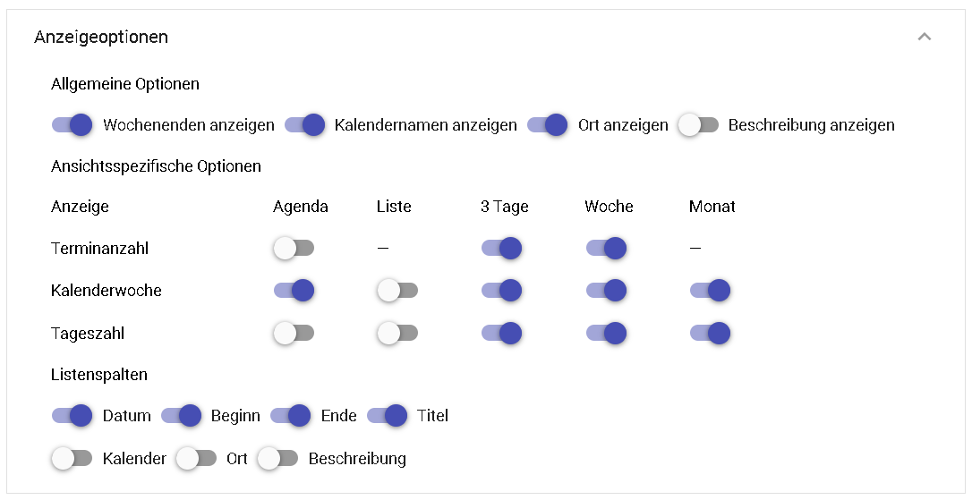972x500 pixels.
Task: Turn on the Ort list column switch
Action: pyautogui.click(x=197, y=459)
